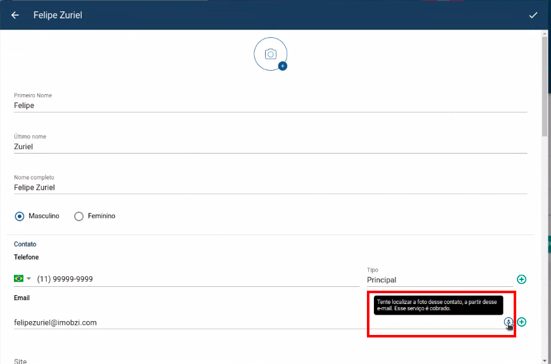Click the scrollbar down arrow
This screenshot has height=364, width=551.
tap(545, 360)
